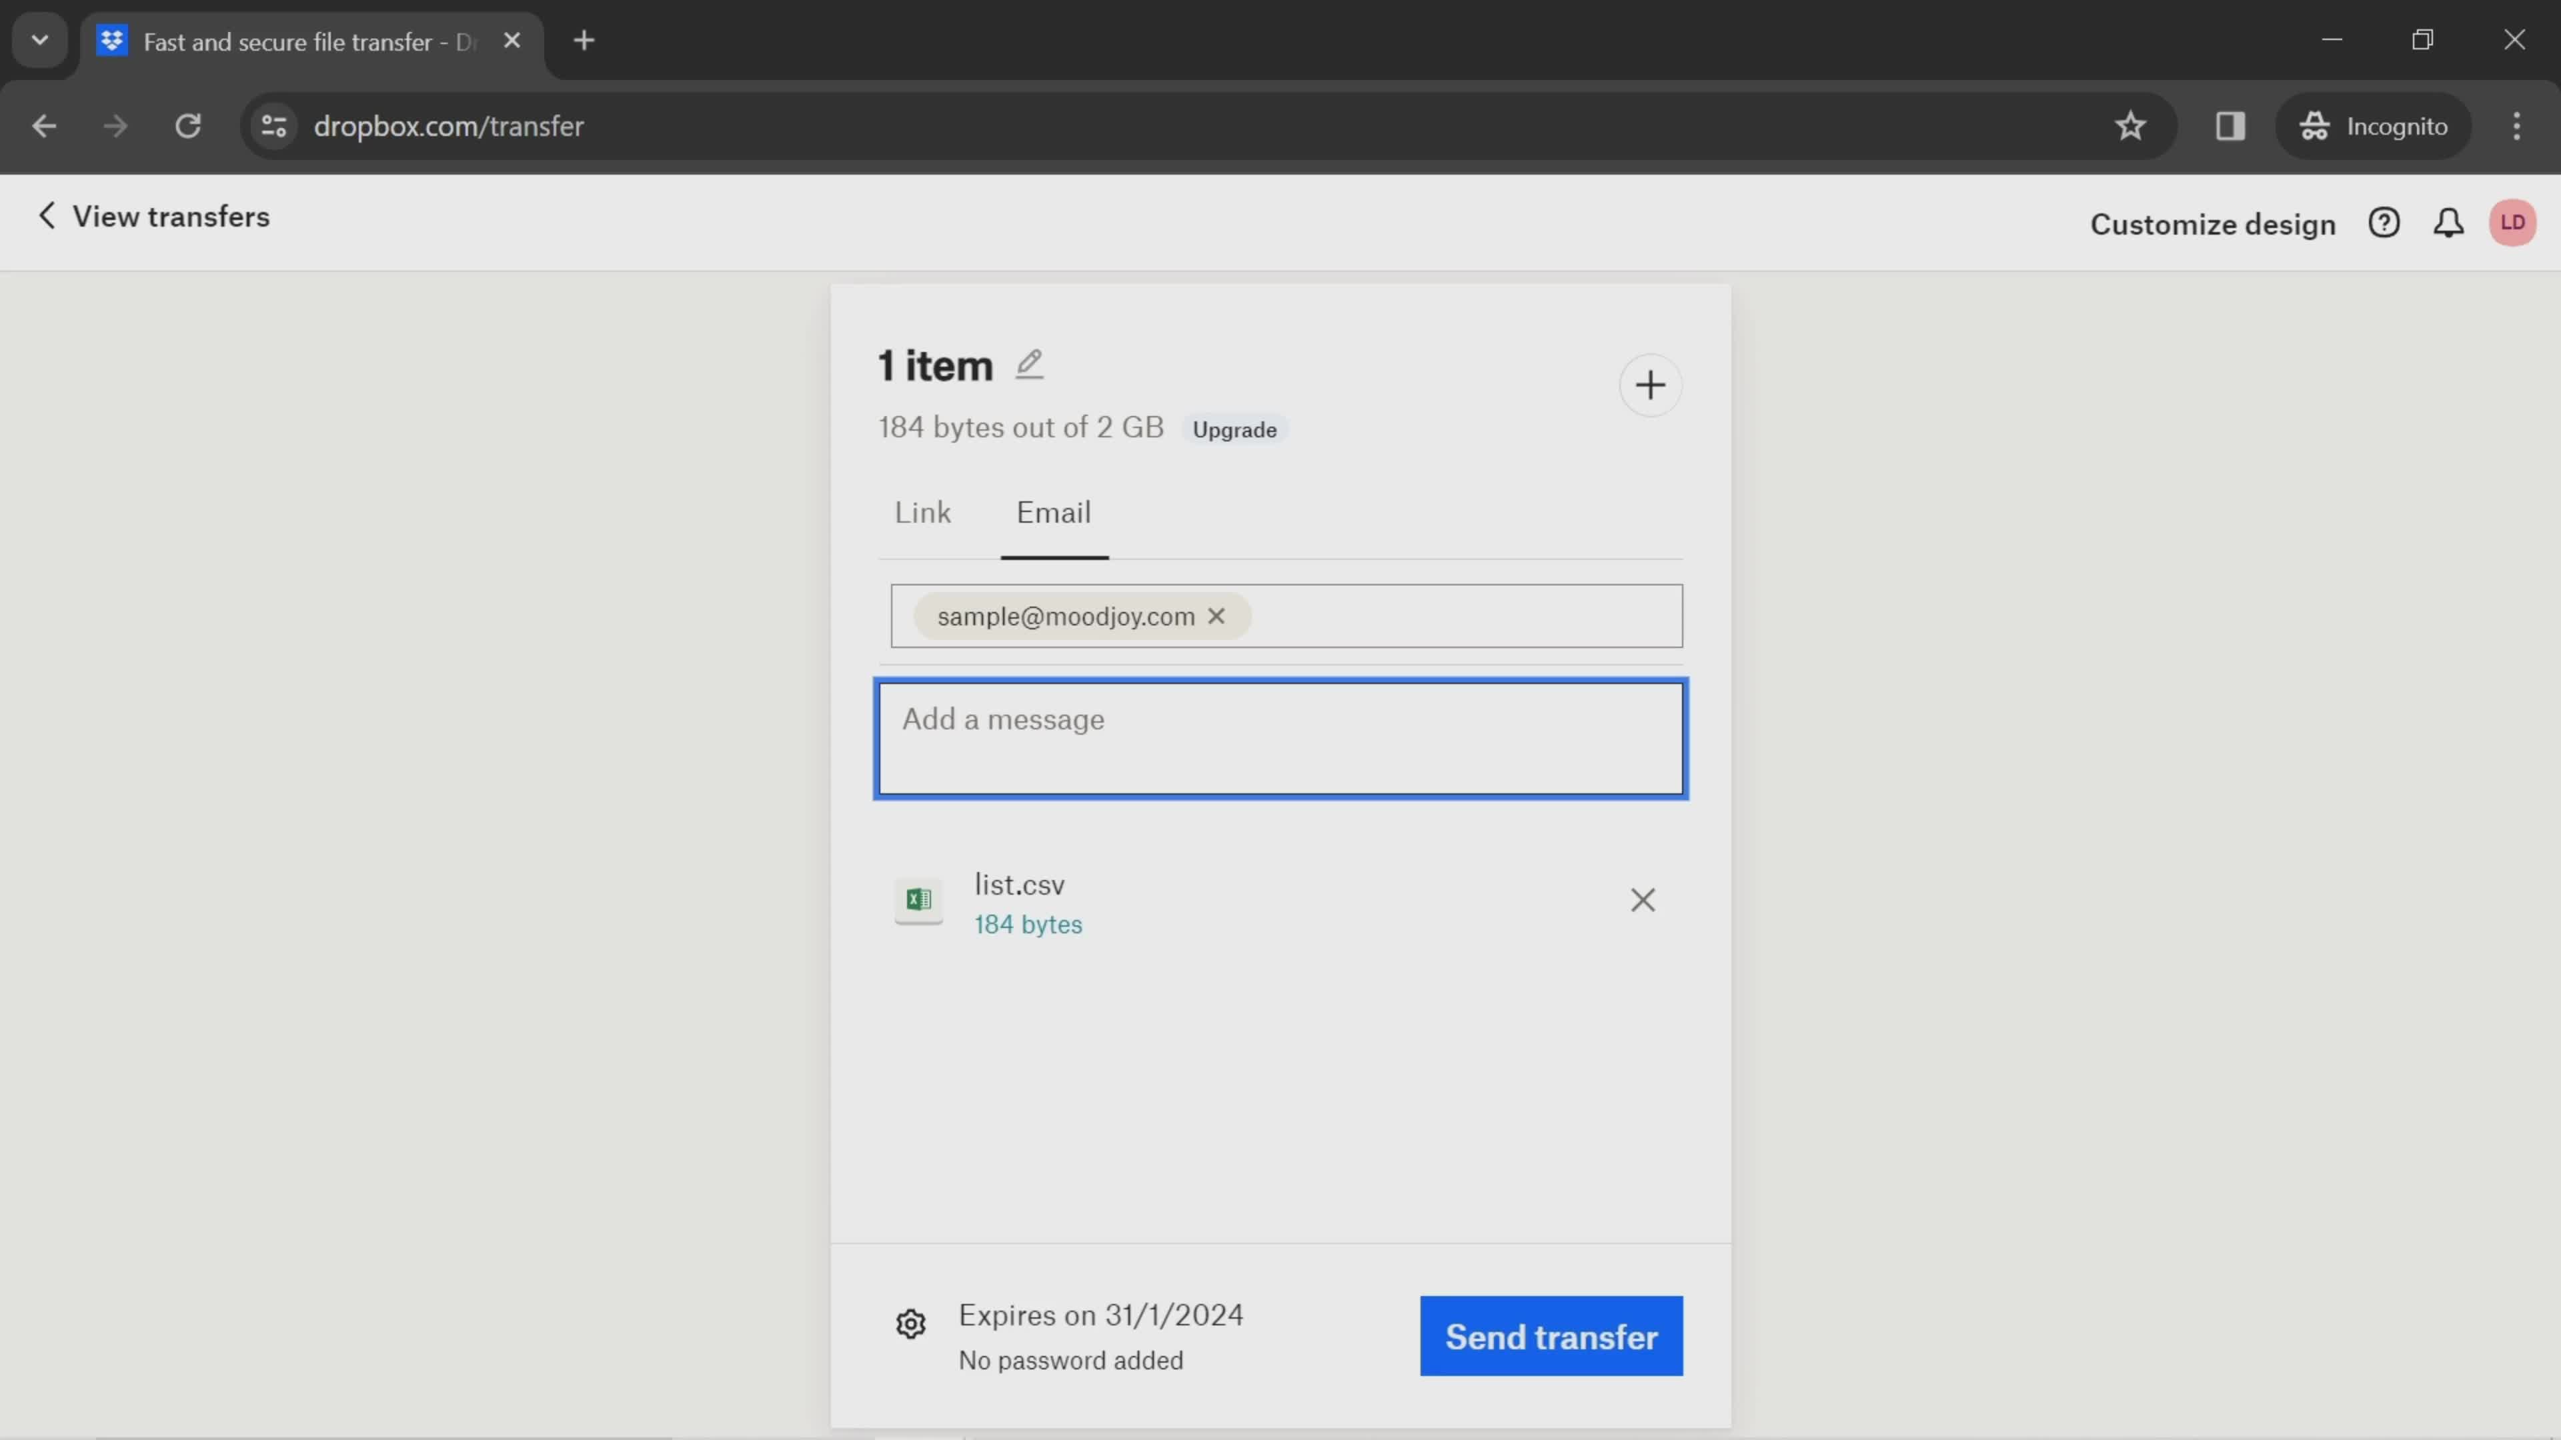Open a new browser tab
The height and width of the screenshot is (1440, 2561).
point(585,41)
